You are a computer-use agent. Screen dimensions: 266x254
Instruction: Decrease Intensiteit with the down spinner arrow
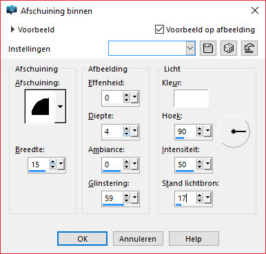[200, 167]
